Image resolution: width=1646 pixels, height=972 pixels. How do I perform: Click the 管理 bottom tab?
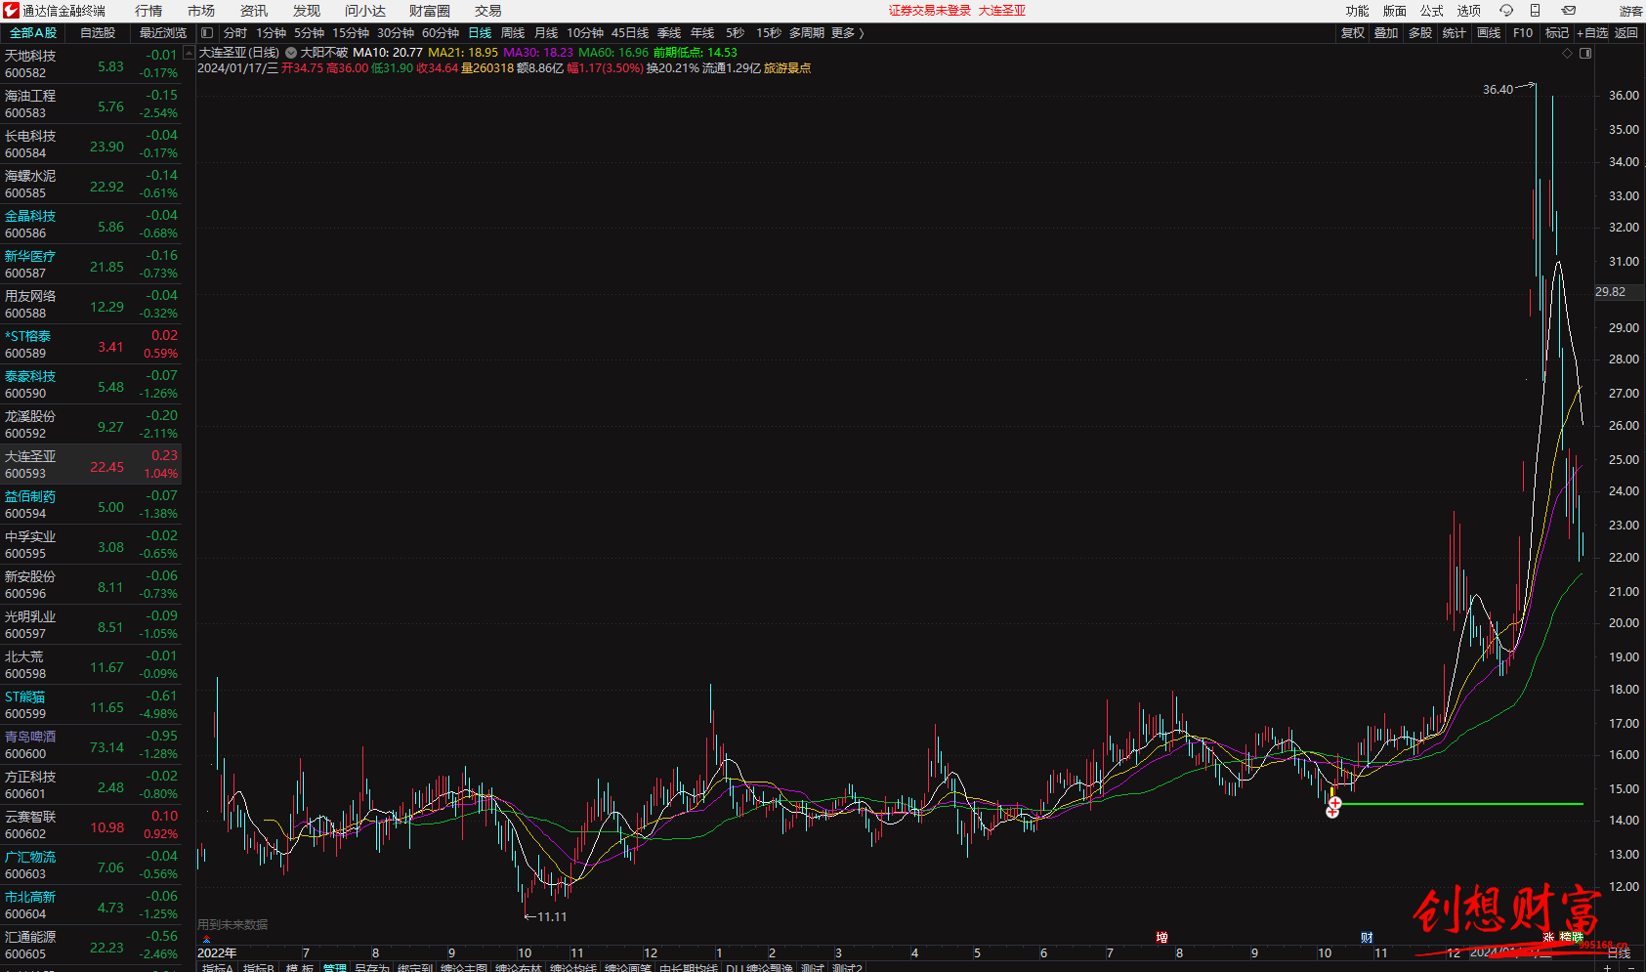(335, 967)
